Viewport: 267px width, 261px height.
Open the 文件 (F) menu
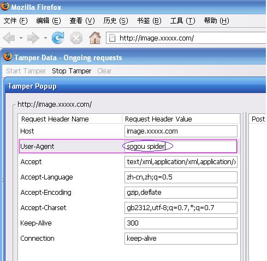click(x=16, y=21)
